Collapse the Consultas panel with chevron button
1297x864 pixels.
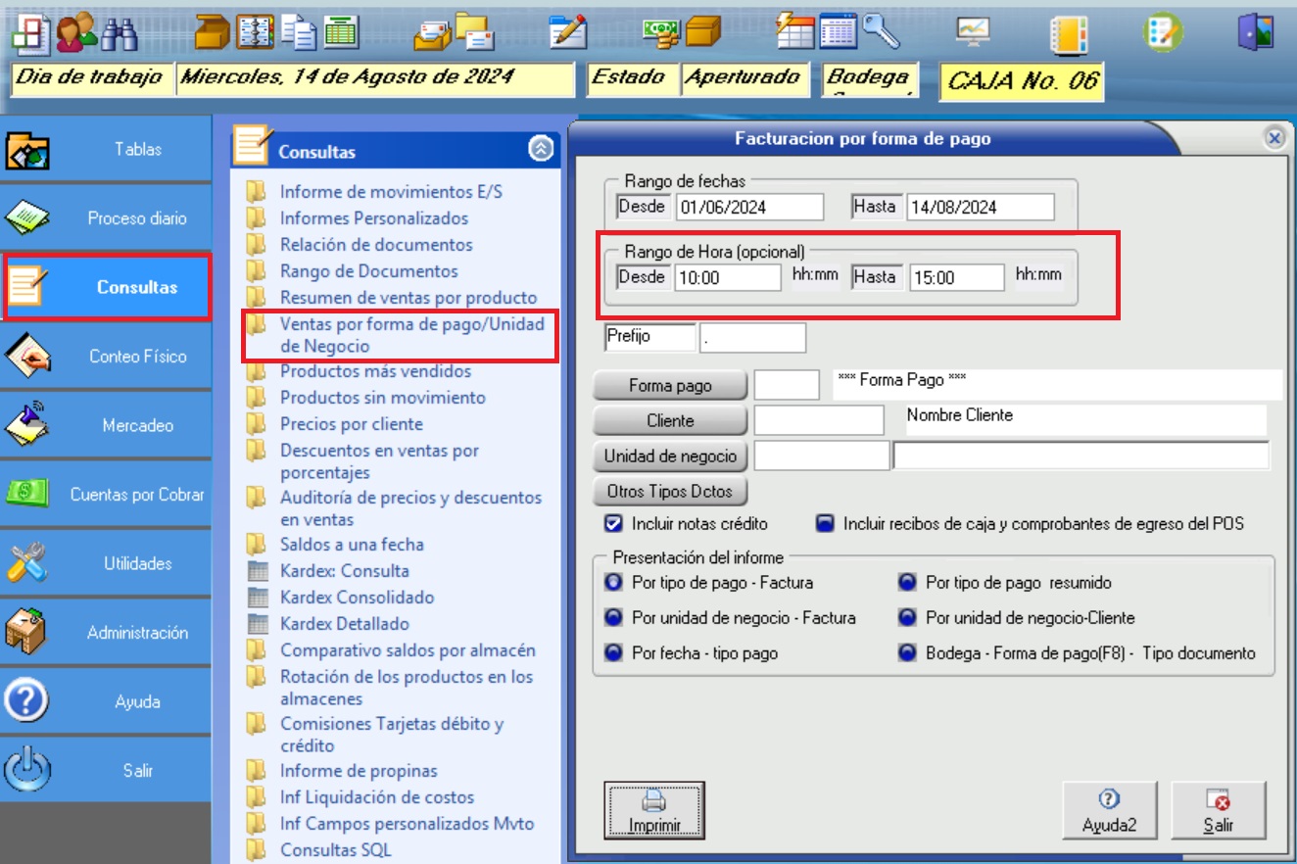[x=541, y=150]
